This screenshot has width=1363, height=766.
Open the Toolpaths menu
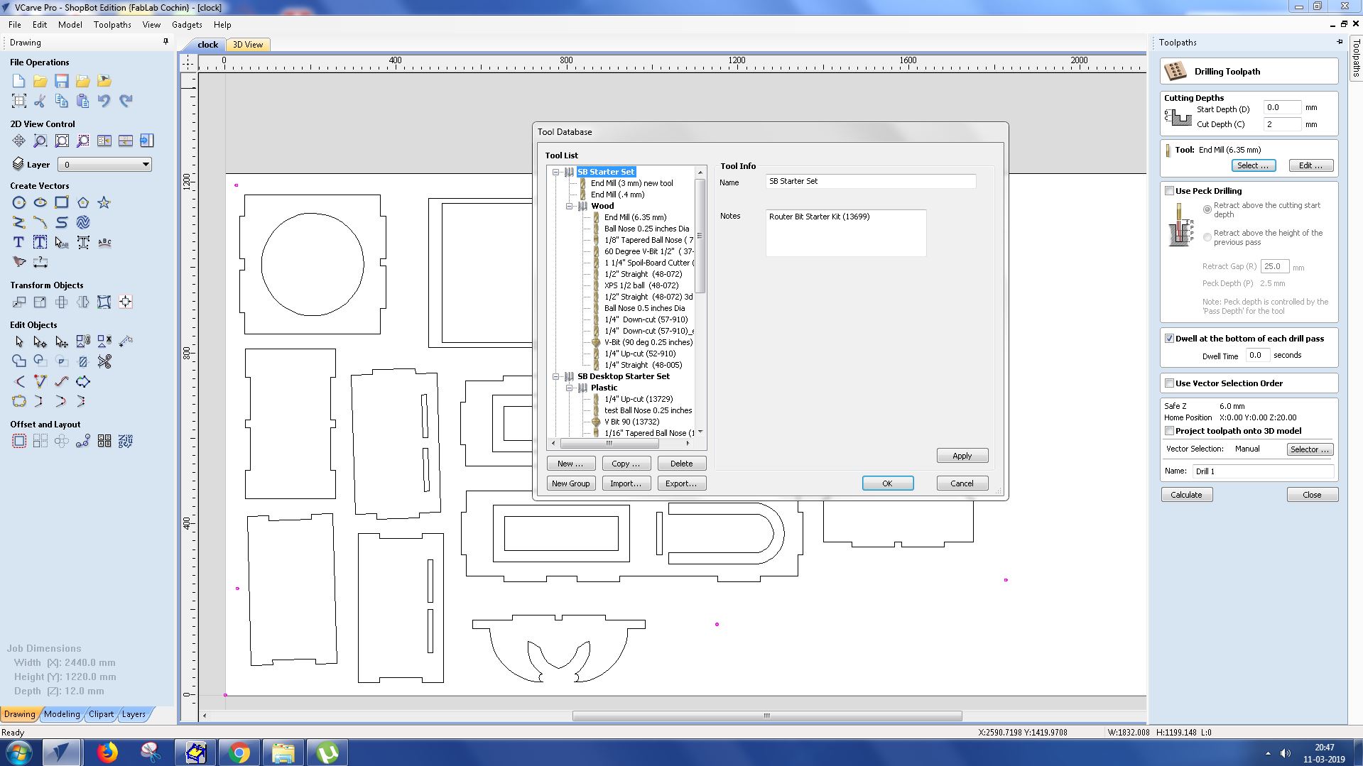pyautogui.click(x=112, y=25)
